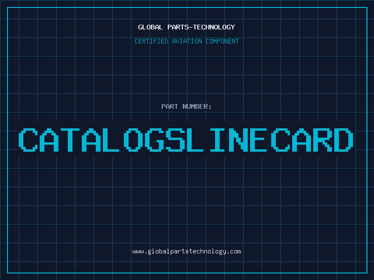This screenshot has height=280, width=374.
Task: Click the word GLOBAL in the heading
Action: pos(151,27)
